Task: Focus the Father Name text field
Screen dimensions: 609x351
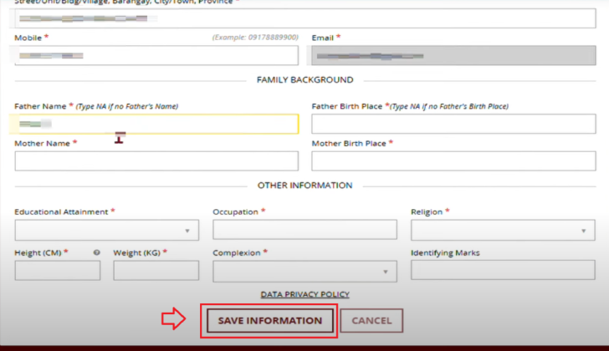Action: click(156, 124)
